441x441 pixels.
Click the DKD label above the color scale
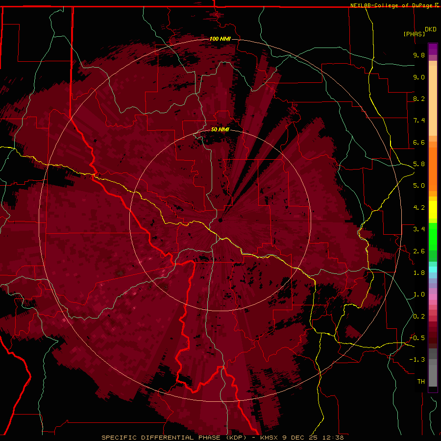coord(431,29)
